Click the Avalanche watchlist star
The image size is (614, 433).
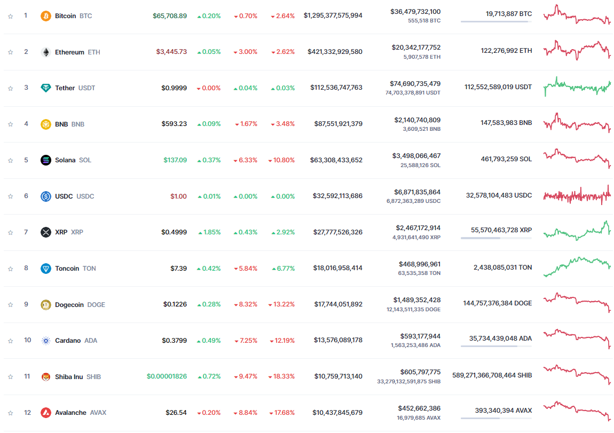(11, 413)
